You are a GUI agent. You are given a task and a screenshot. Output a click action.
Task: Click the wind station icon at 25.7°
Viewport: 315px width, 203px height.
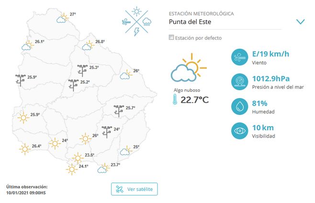pyautogui.click(x=119, y=110)
